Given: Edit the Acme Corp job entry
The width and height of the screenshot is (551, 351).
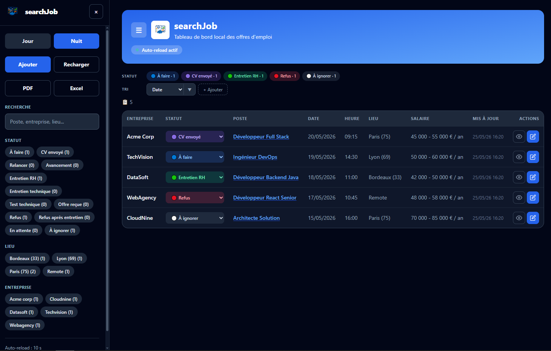Looking at the screenshot, I should point(533,137).
